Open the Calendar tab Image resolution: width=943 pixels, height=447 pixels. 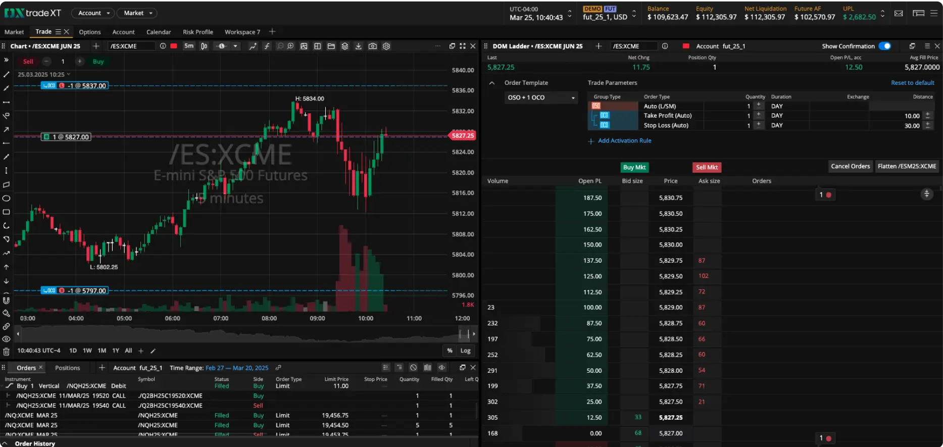[x=159, y=32]
